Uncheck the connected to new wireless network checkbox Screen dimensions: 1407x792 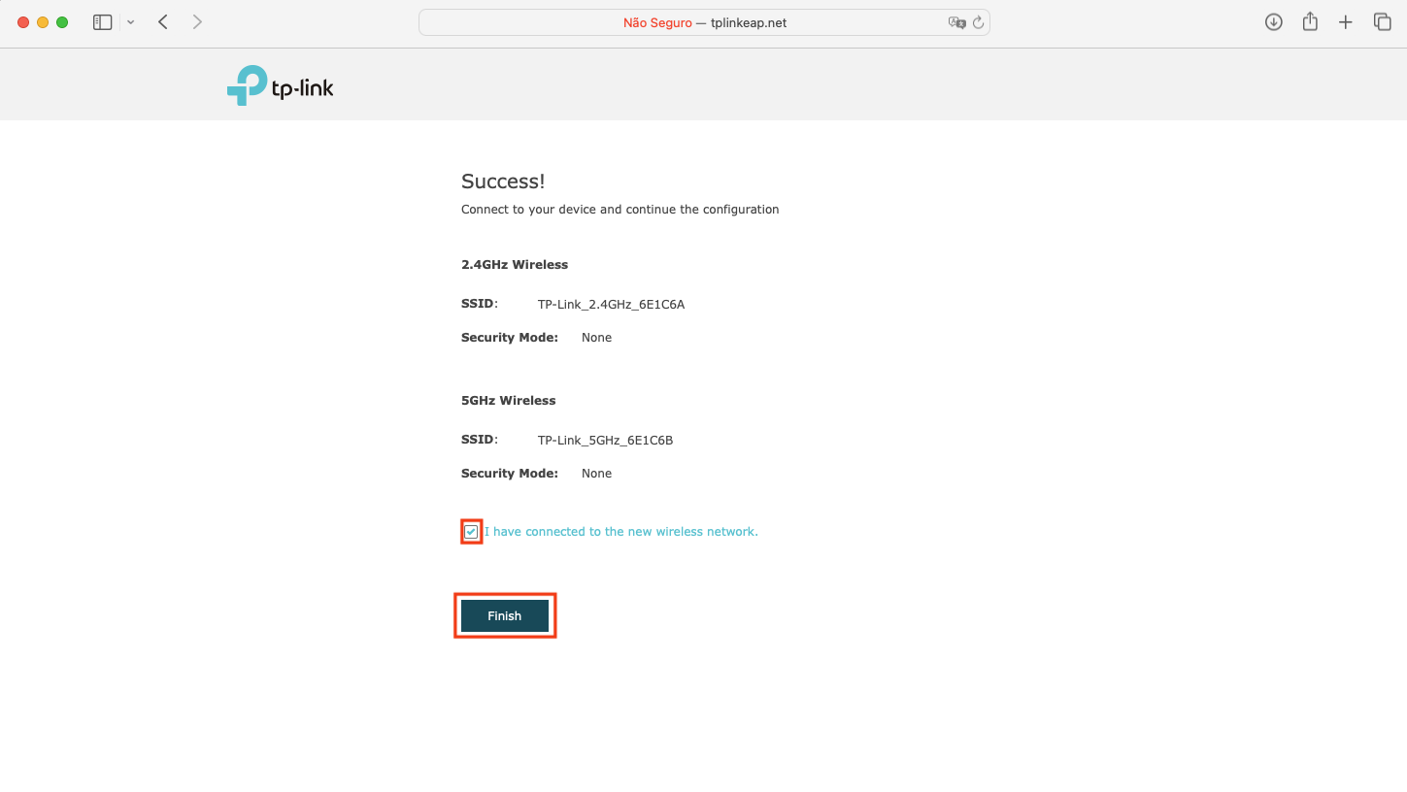tap(471, 532)
